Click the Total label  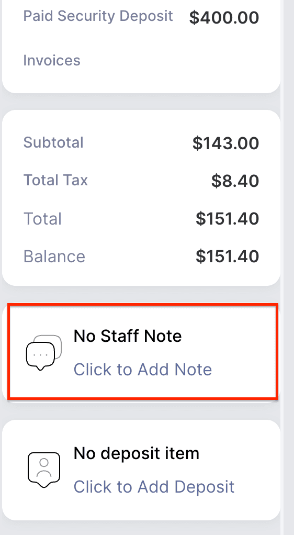point(42,218)
